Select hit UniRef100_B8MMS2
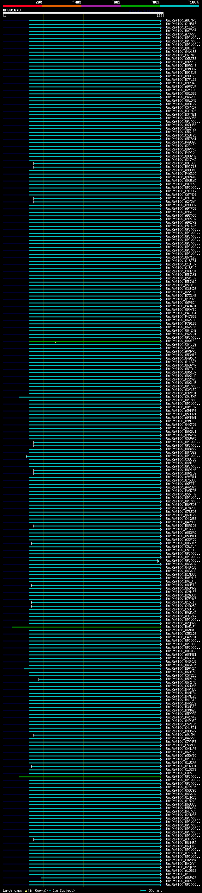 coord(181,843)
